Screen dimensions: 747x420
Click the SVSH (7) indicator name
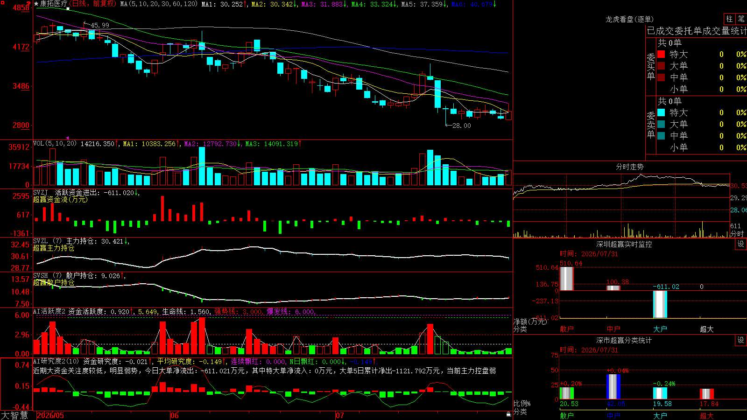(47, 276)
